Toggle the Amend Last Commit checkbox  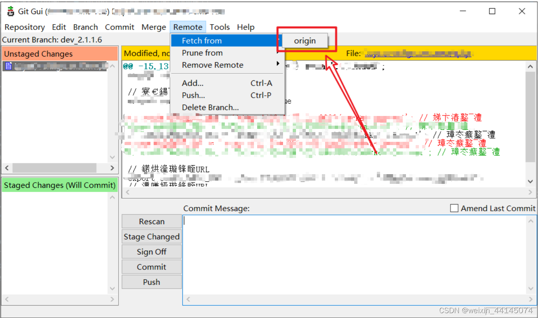pyautogui.click(x=454, y=208)
